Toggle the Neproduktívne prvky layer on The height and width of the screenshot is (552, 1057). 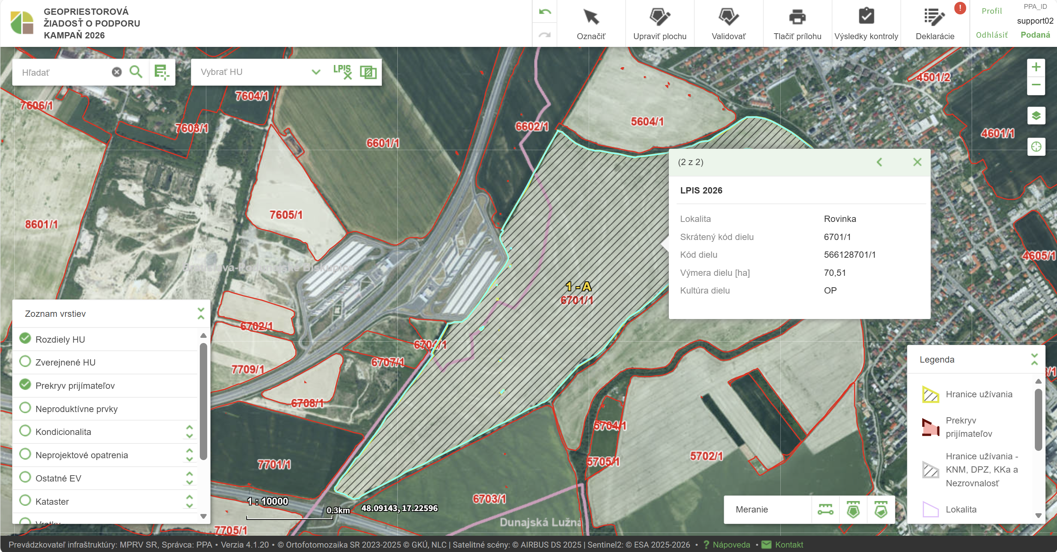tap(25, 408)
